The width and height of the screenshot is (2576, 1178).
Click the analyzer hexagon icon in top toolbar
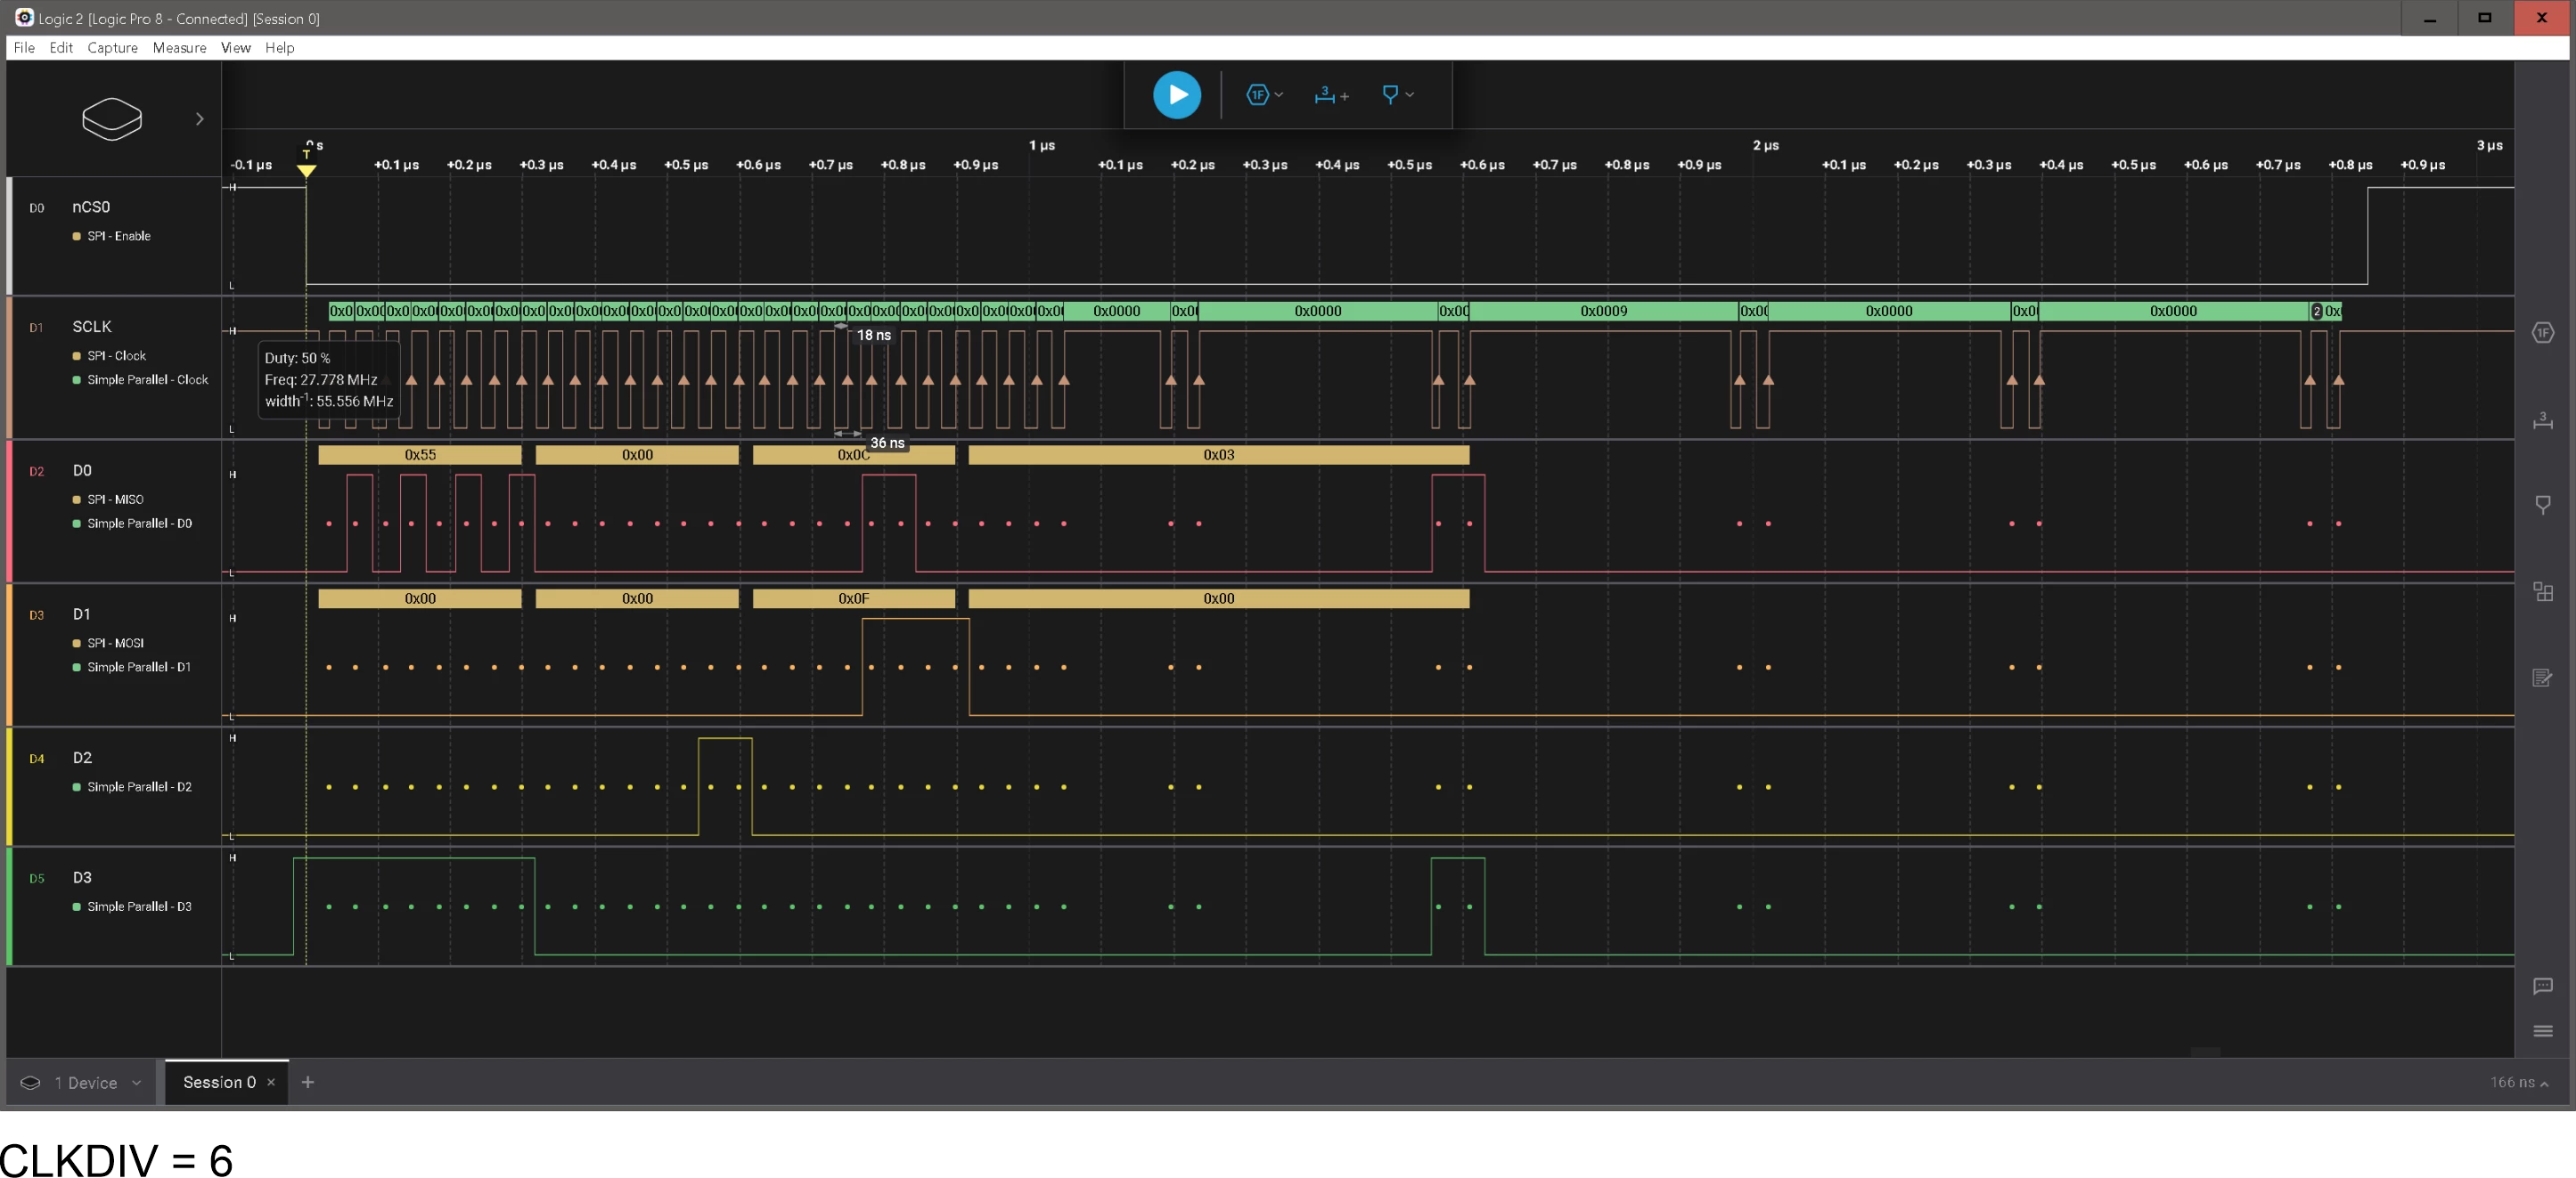pos(1257,95)
